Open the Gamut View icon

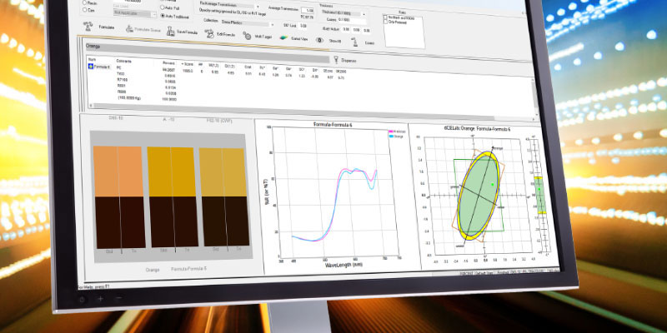[x=283, y=38]
